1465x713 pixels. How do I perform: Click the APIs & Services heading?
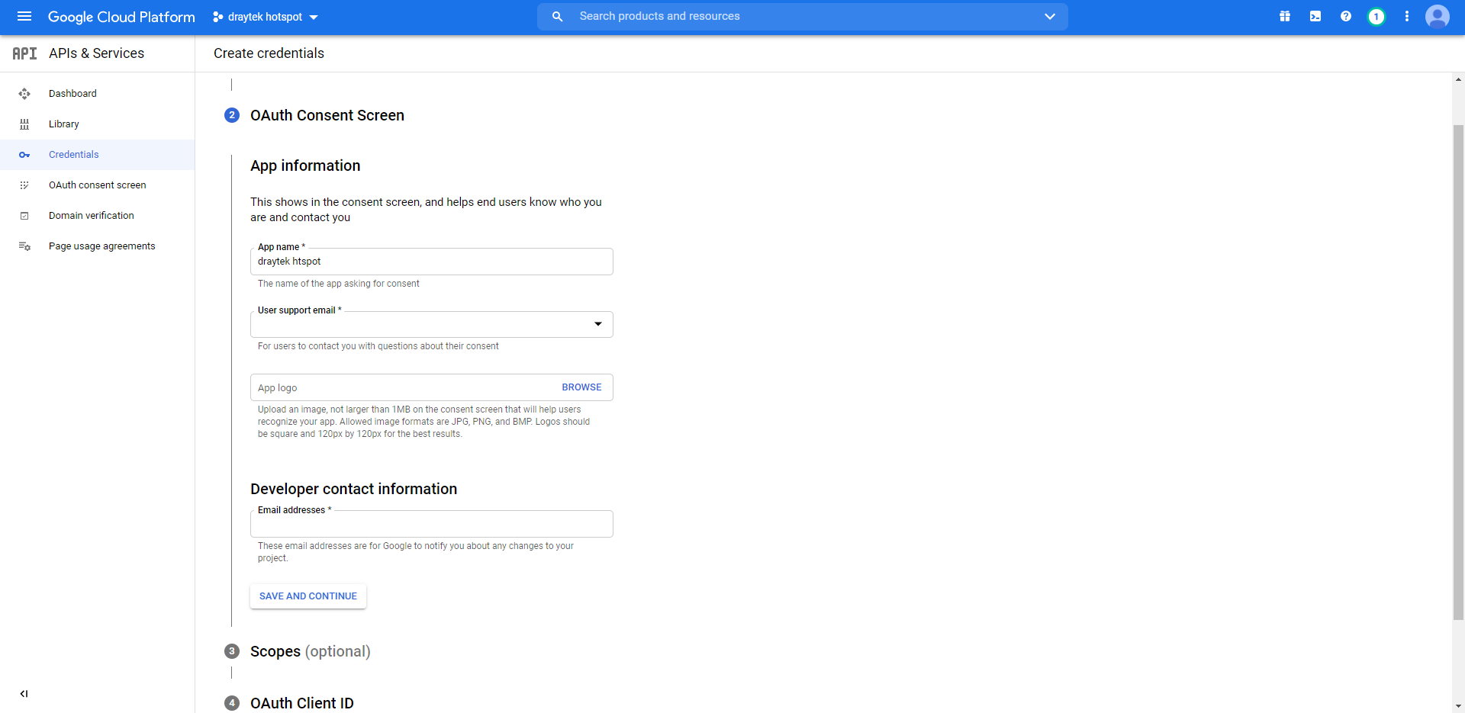96,53
